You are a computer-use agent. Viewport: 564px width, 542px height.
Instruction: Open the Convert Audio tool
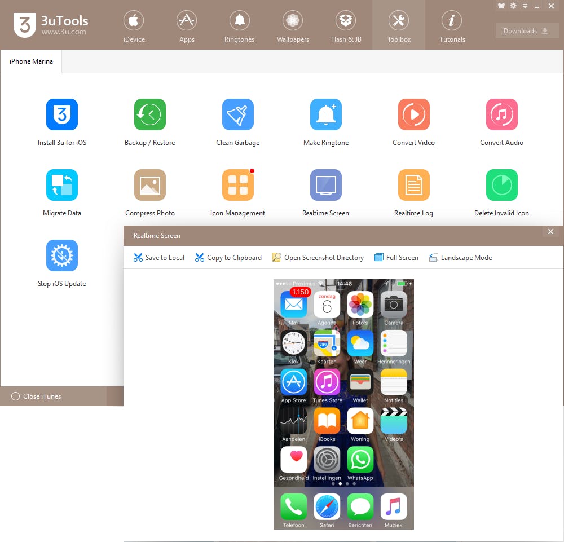(501, 121)
